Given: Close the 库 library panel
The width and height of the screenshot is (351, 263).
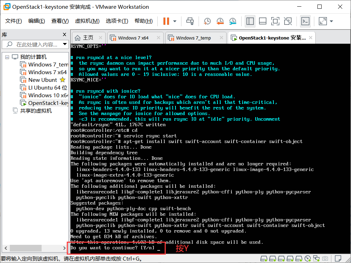Looking at the screenshot, I should [64, 35].
